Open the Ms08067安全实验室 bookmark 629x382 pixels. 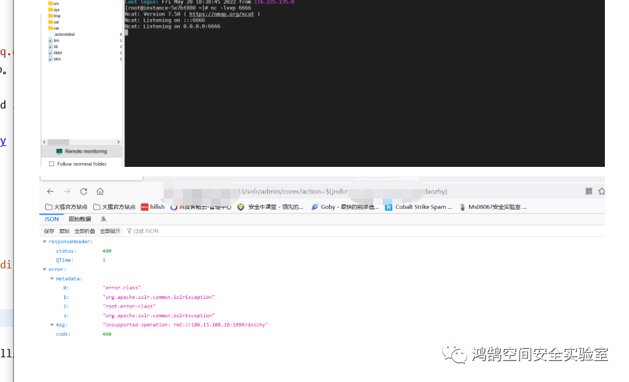click(x=493, y=207)
